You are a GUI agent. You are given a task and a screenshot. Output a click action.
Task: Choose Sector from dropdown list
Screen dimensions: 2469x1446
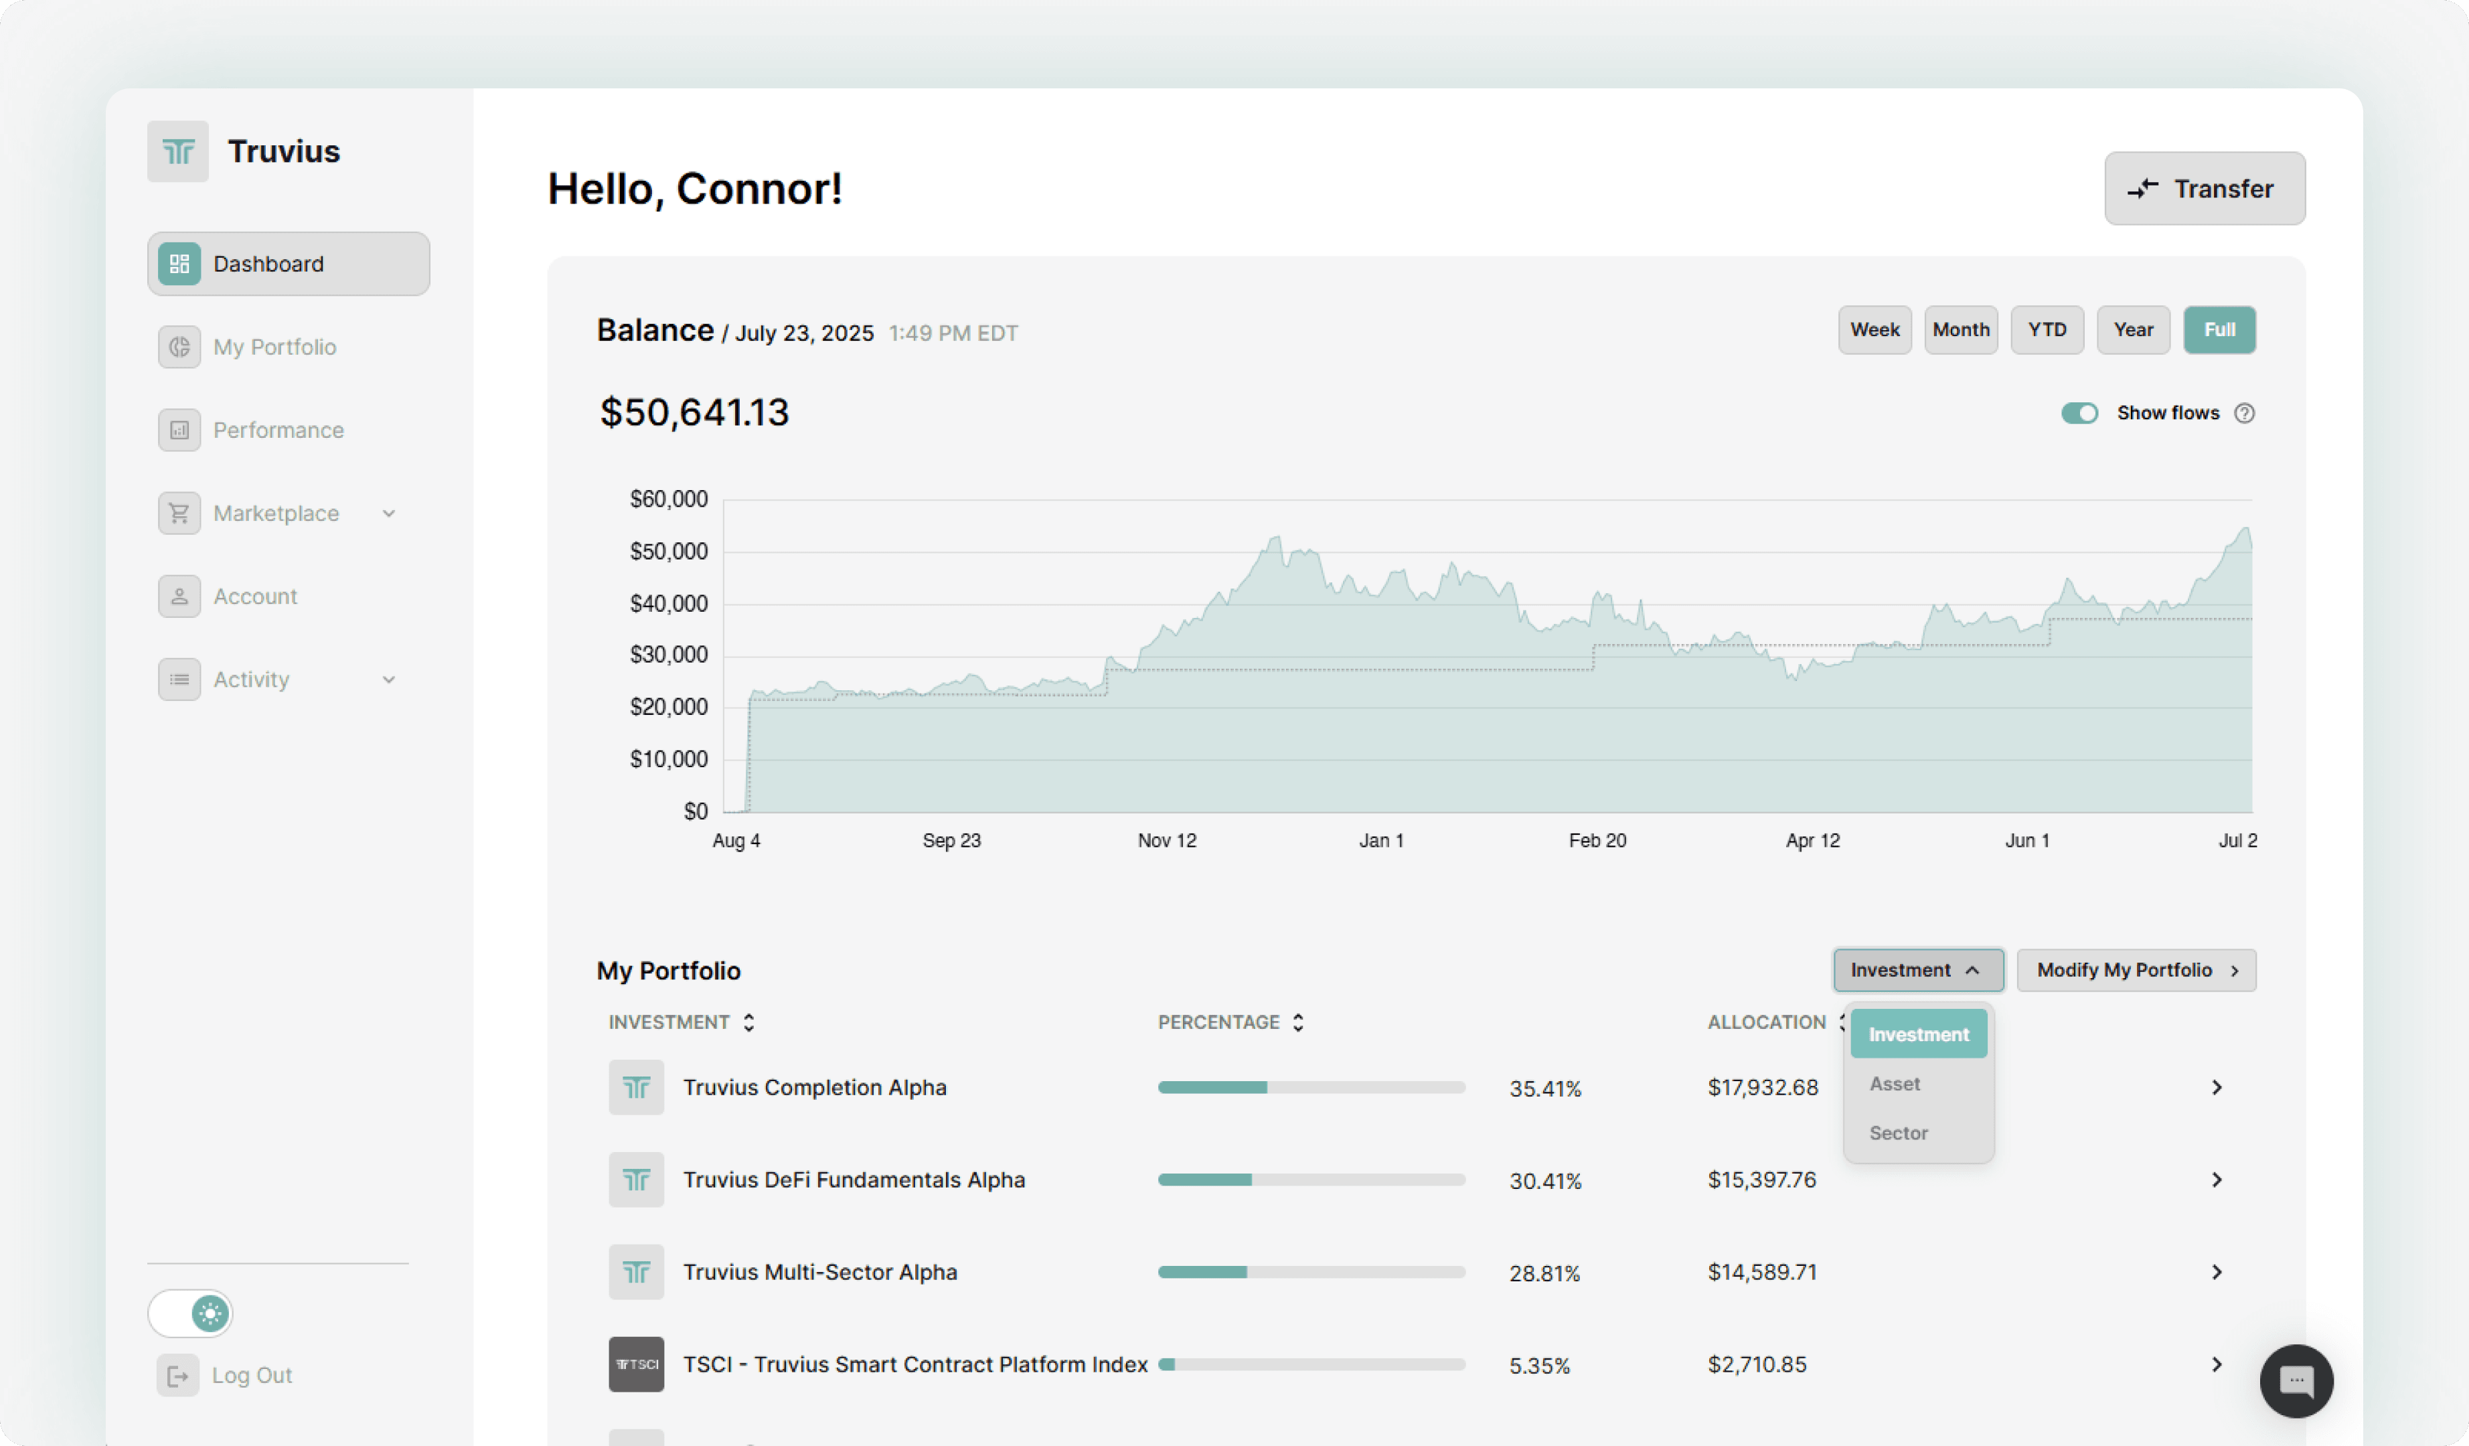1898,1133
